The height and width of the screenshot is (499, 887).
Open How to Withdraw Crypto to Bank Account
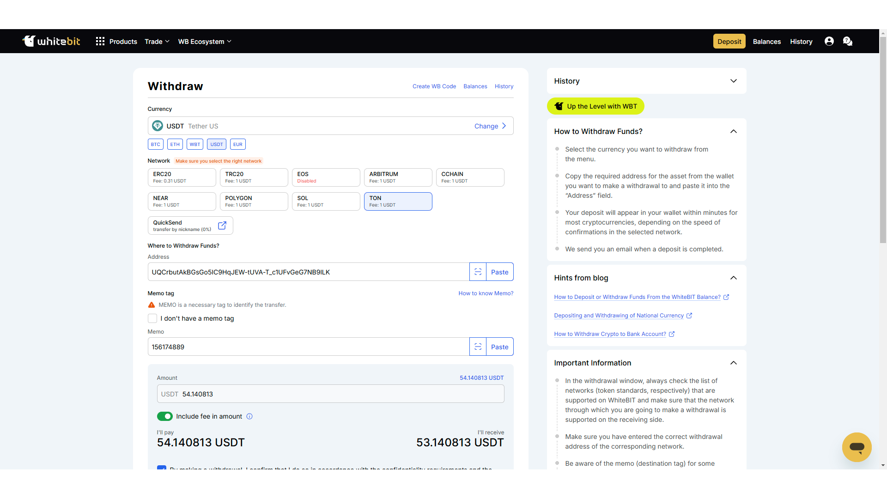tap(610, 334)
